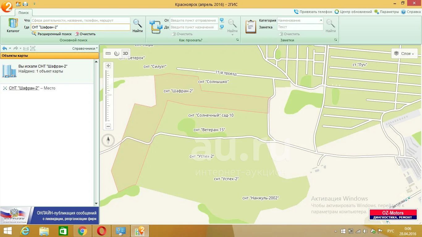Click Найти in Основной поиск

pos(137,26)
